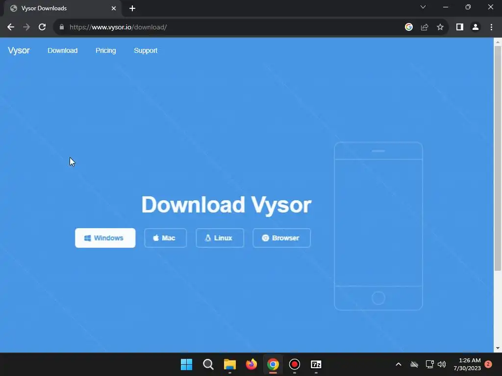Download Vysor for Windows
Screen dimensions: 502x376
pyautogui.click(x=105, y=238)
